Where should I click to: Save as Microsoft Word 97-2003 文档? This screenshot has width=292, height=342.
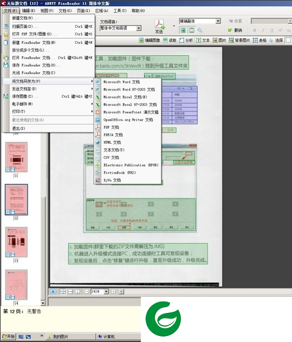tap(128, 89)
